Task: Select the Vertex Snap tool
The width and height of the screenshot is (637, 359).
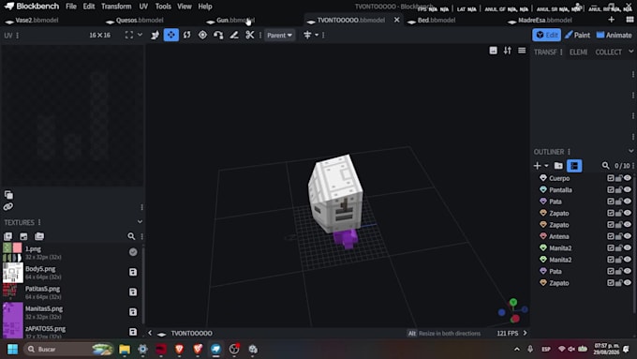Action: click(218, 36)
